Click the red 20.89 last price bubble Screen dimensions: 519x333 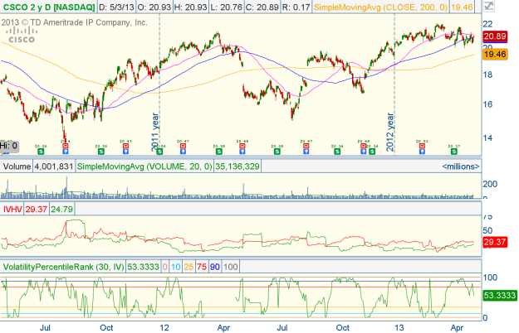tap(496, 37)
